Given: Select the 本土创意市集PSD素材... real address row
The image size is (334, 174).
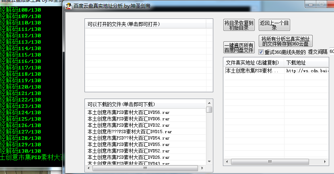Looking at the screenshot, I should (x=254, y=71).
